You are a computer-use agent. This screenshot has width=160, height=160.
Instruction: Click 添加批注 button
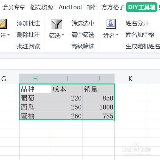point(28,23)
